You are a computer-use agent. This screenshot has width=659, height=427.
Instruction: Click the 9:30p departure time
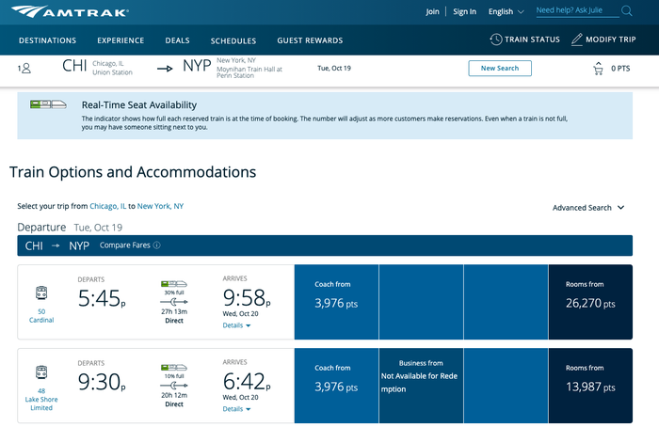click(102, 382)
